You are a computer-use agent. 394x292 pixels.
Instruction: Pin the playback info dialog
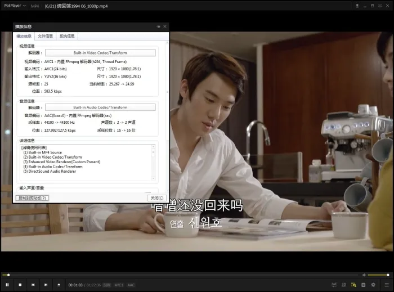[158, 26]
